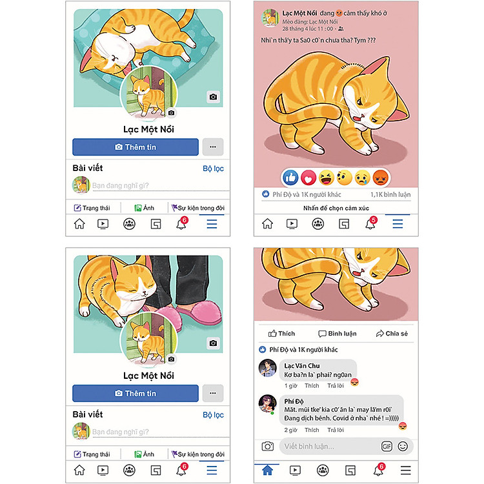
Task: Open Lạc Văn Chu commenter avatar
Action: tap(267, 368)
